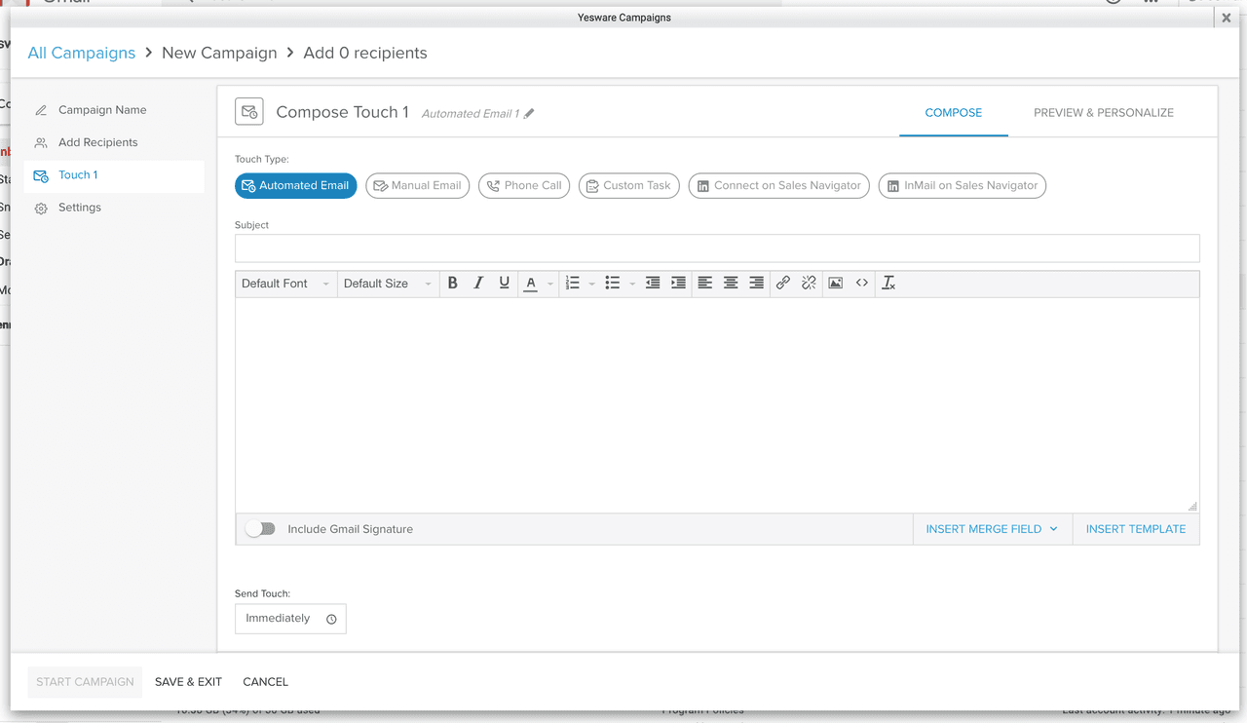Select Connect on Sales Navigator type
The width and height of the screenshot is (1247, 723).
click(779, 185)
